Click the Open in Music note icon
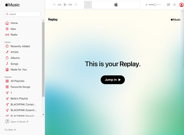 pyautogui.click(x=7, y=121)
